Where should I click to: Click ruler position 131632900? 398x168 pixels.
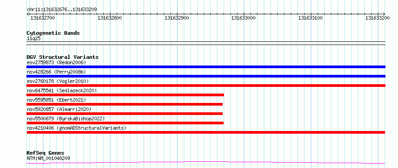(x=177, y=18)
